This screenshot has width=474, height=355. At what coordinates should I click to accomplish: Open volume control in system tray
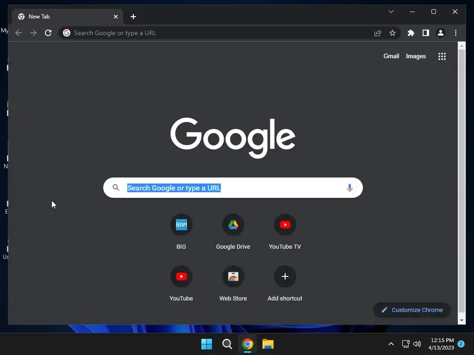(417, 344)
